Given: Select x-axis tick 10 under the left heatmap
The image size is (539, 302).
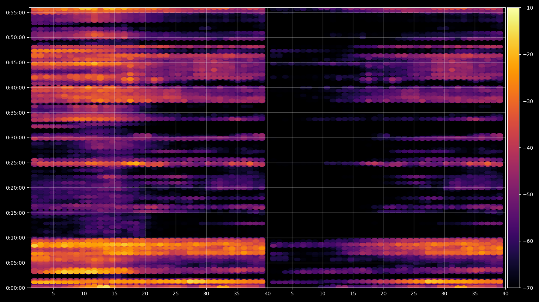Looking at the screenshot, I should [84, 294].
